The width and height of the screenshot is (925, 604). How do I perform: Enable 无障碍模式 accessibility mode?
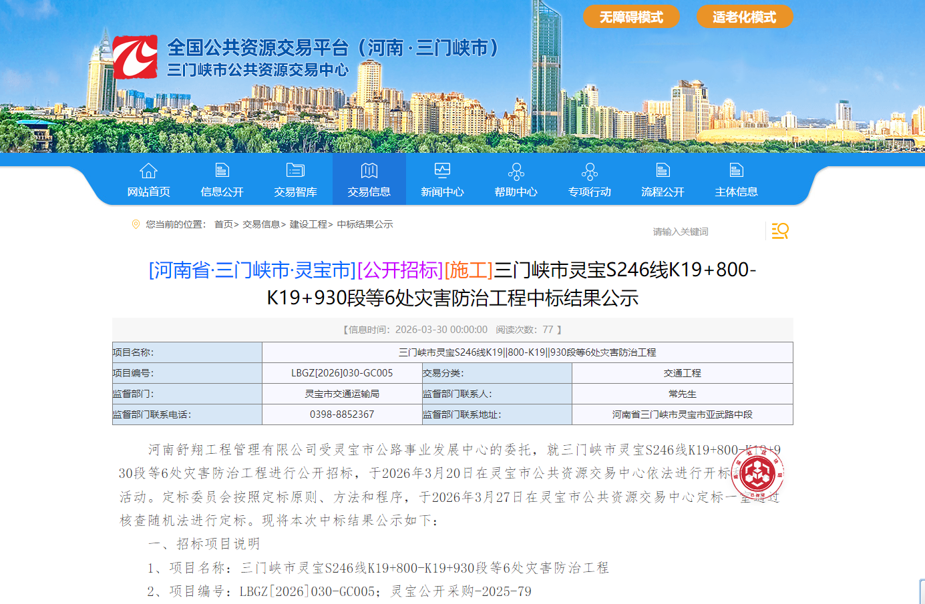click(631, 17)
